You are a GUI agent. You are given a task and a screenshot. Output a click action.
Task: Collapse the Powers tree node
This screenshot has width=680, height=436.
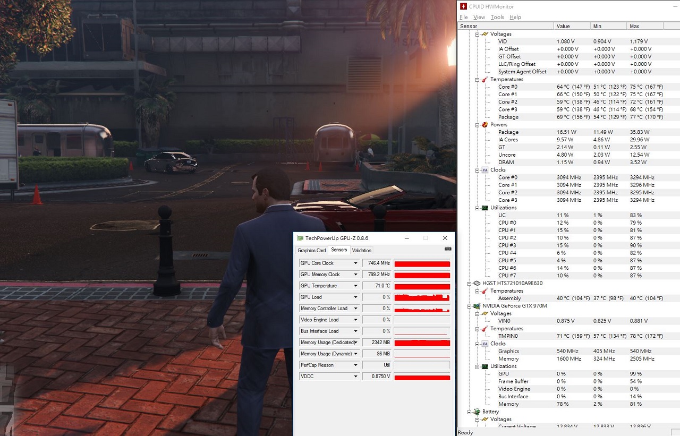tap(477, 124)
